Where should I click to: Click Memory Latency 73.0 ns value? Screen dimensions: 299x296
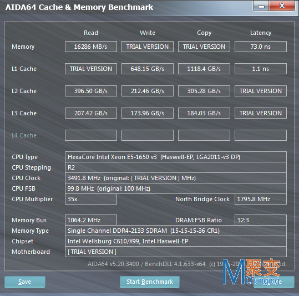[x=261, y=47]
